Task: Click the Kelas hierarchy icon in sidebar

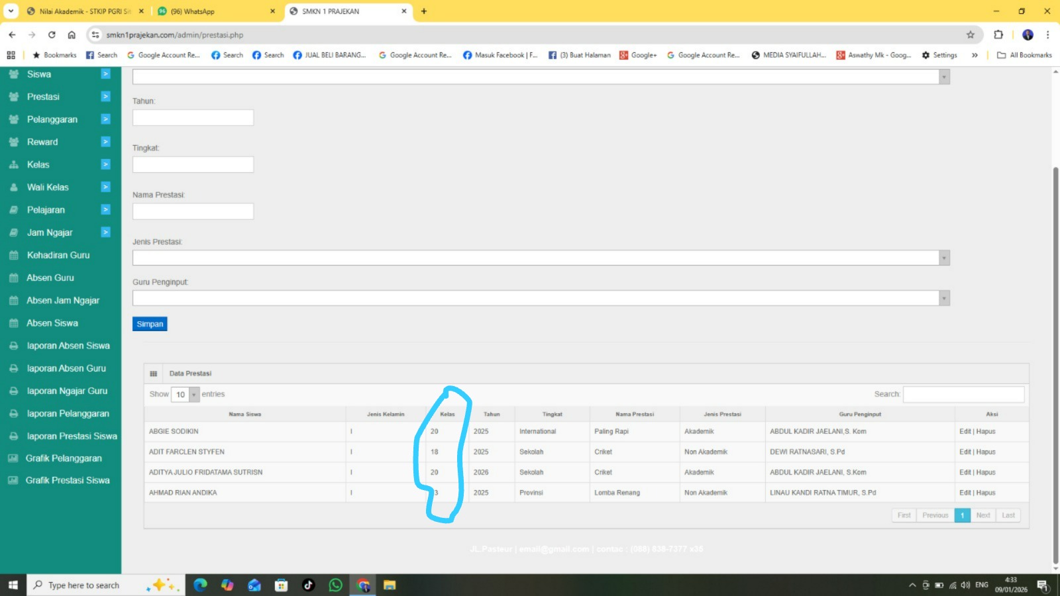Action: 13,165
